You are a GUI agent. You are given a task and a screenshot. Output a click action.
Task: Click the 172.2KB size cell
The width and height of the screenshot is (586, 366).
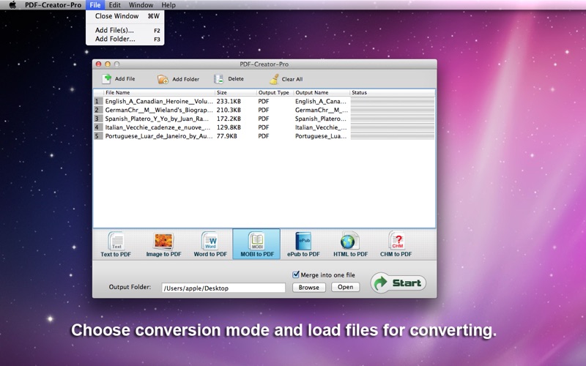tap(229, 119)
